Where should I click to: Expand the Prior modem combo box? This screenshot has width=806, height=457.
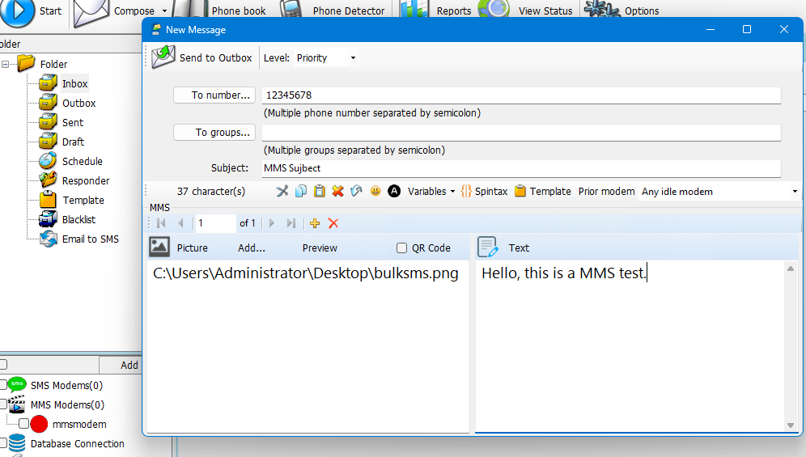795,192
